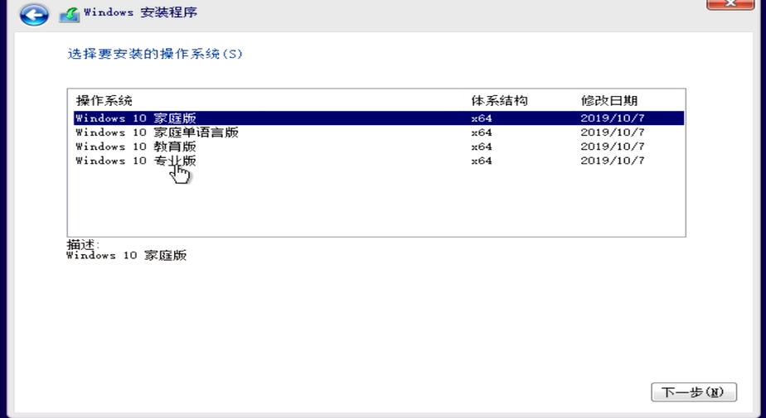Click the description text Windows 10 家庭版
Viewport: 766px width, 418px height.
(127, 255)
